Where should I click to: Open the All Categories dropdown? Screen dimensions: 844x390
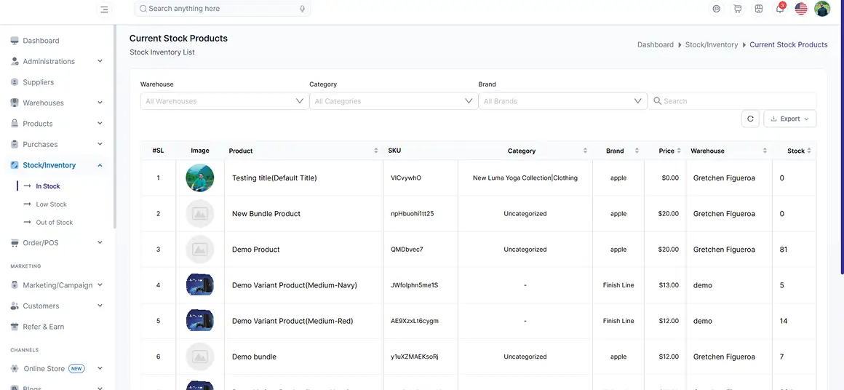click(394, 101)
